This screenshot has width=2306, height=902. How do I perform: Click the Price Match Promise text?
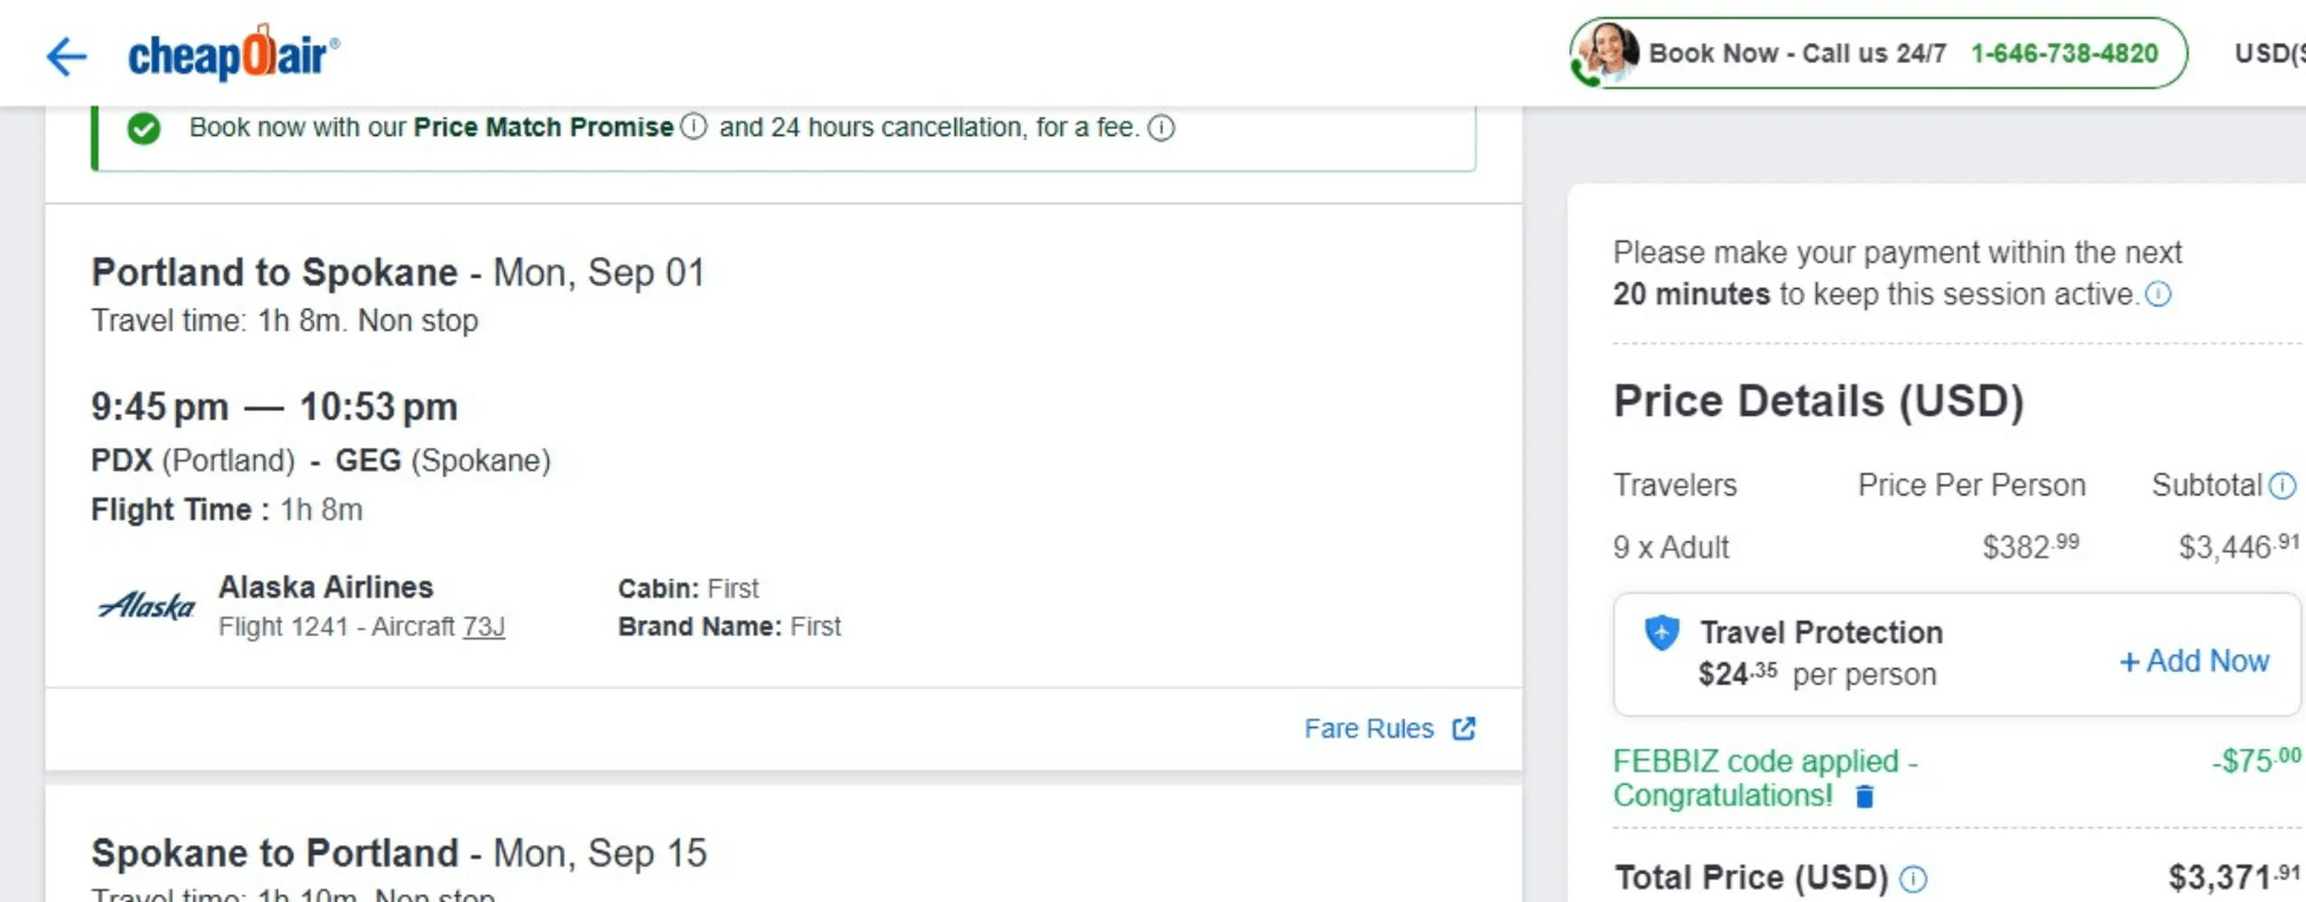543,127
